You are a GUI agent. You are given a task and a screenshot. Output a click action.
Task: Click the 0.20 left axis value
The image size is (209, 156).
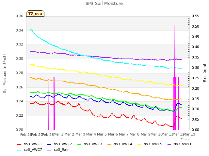[20, 130]
